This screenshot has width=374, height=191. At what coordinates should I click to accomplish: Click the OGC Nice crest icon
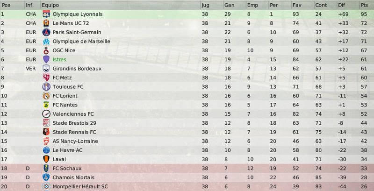[46, 50]
